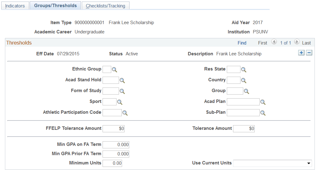317x170 pixels.
Task: Focus the FFELP Tolerance Amount field
Action: (x=113, y=129)
